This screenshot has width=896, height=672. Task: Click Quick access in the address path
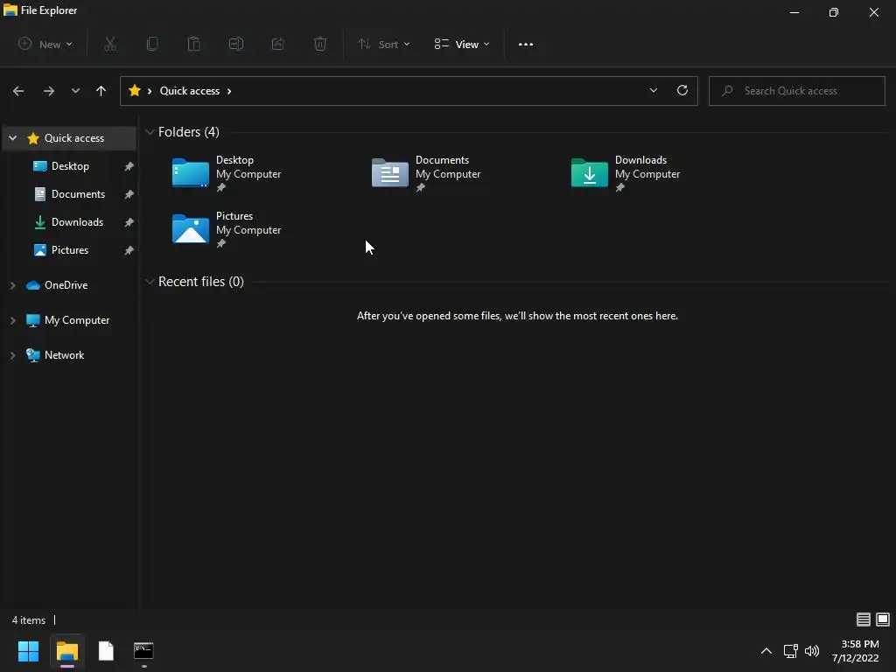coord(190,91)
